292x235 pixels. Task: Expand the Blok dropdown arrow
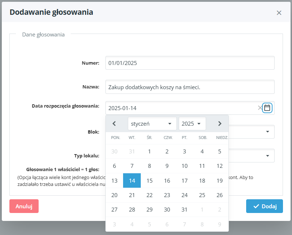pos(267,132)
